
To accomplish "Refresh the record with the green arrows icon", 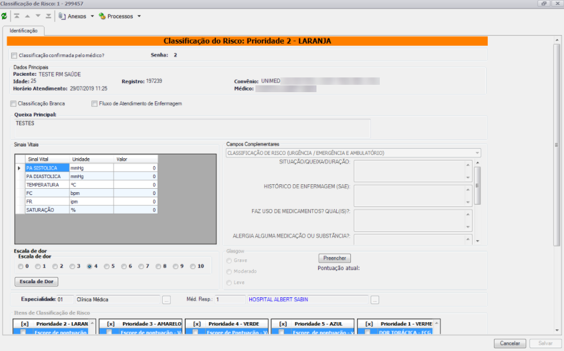I will (4, 16).
